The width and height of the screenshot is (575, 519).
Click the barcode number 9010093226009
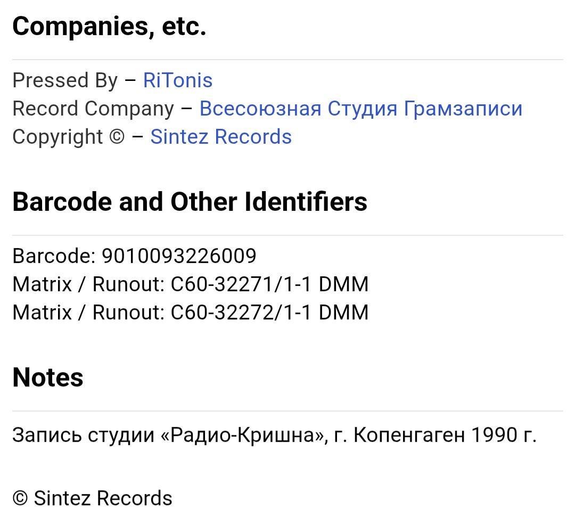click(179, 256)
